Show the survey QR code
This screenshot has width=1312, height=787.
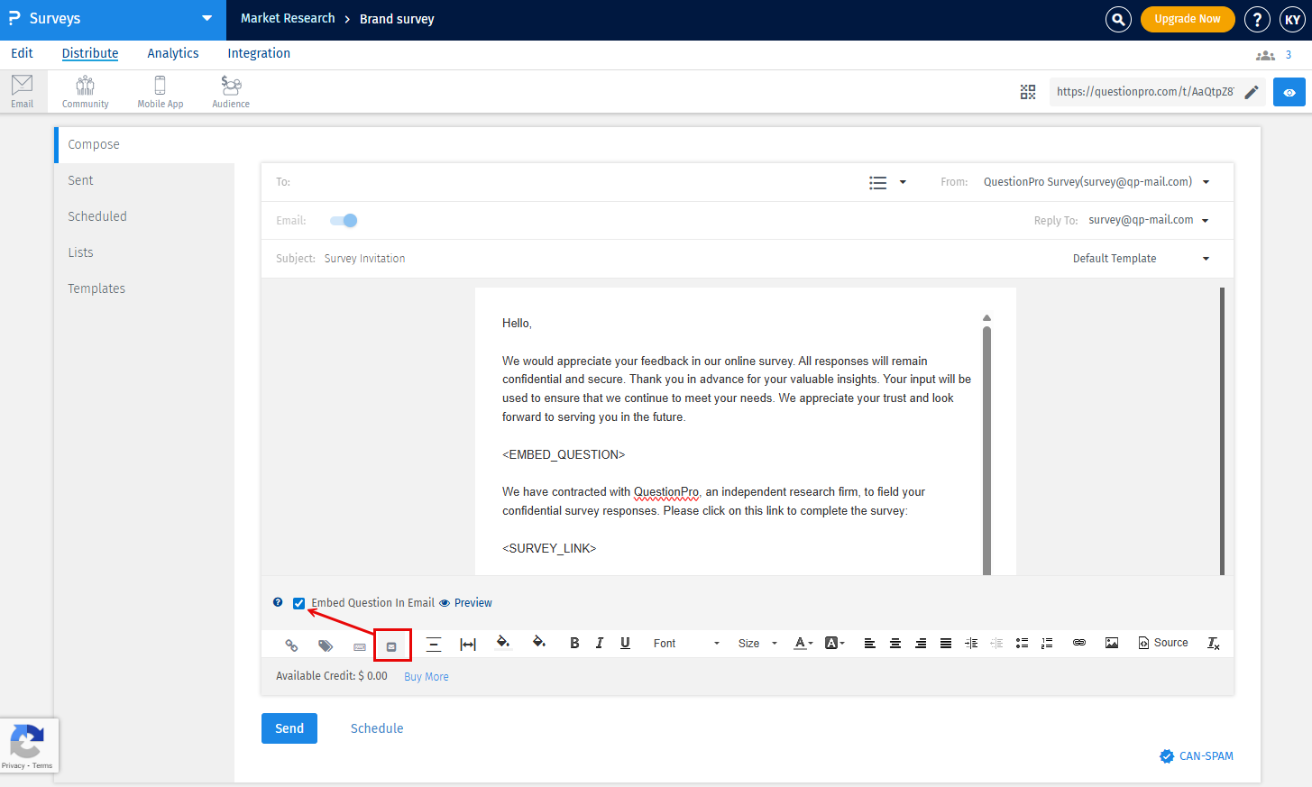pos(1028,92)
